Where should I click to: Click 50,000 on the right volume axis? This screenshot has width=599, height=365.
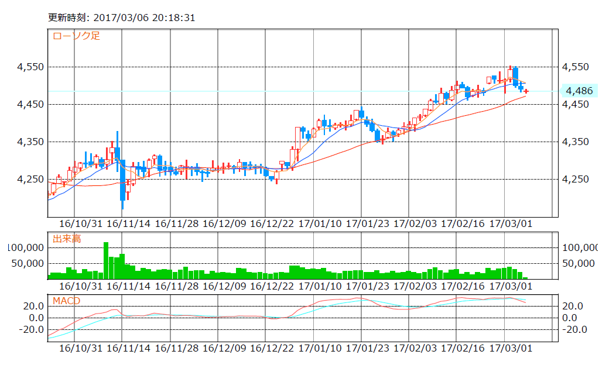[579, 263]
